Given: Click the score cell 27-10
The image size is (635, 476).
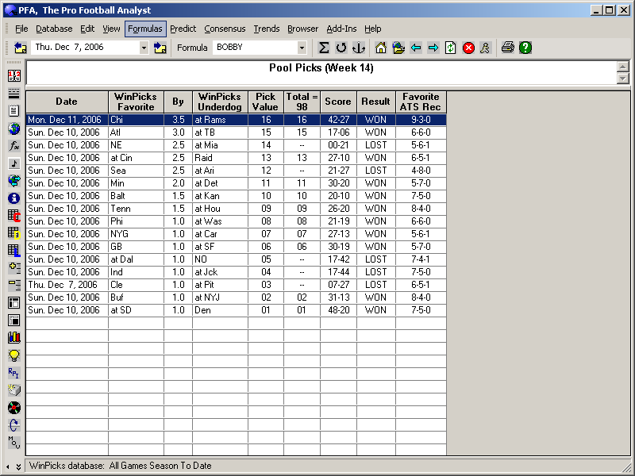Looking at the screenshot, I should coord(339,158).
